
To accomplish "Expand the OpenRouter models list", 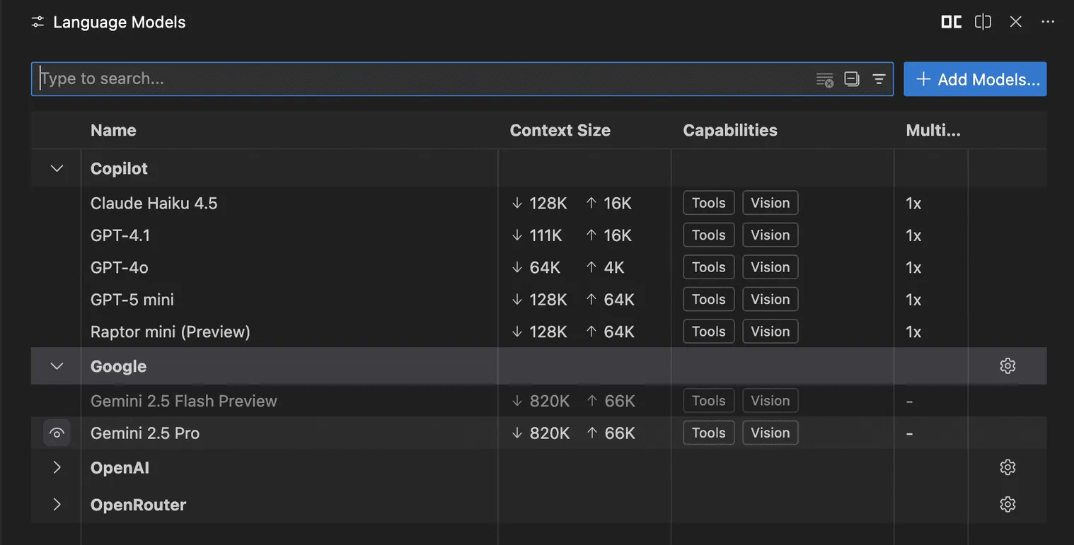I will coord(57,505).
